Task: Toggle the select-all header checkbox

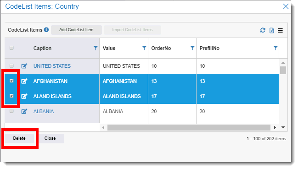Action: coord(11,48)
